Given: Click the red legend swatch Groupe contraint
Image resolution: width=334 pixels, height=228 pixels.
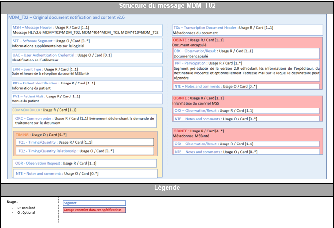Looking at the screenshot, I should pyautogui.click(x=94, y=210).
